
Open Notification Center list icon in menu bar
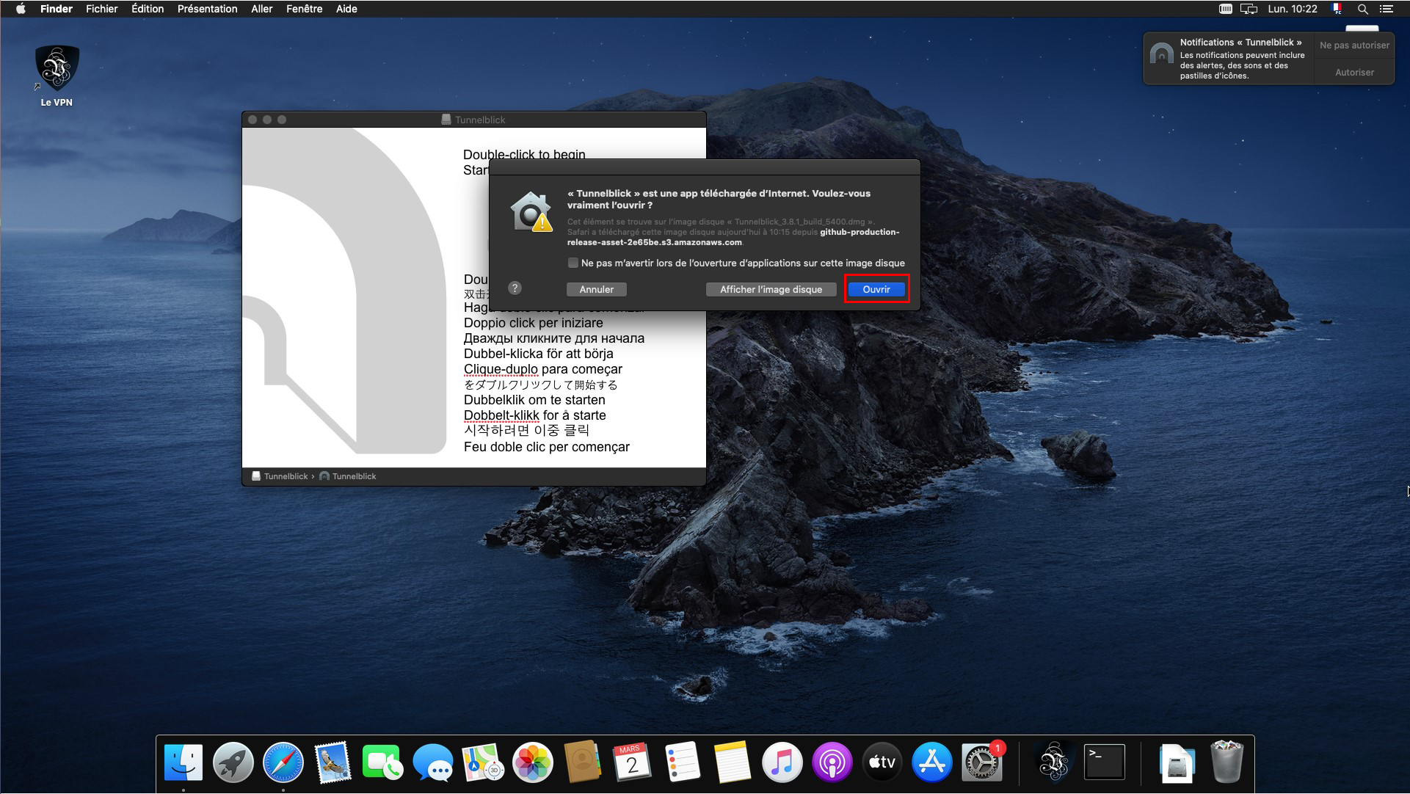pos(1387,9)
